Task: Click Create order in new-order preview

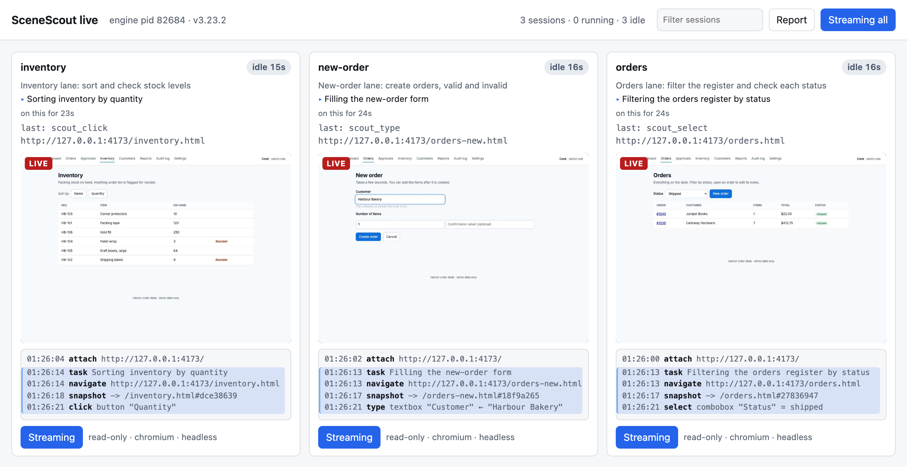Action: click(x=368, y=237)
